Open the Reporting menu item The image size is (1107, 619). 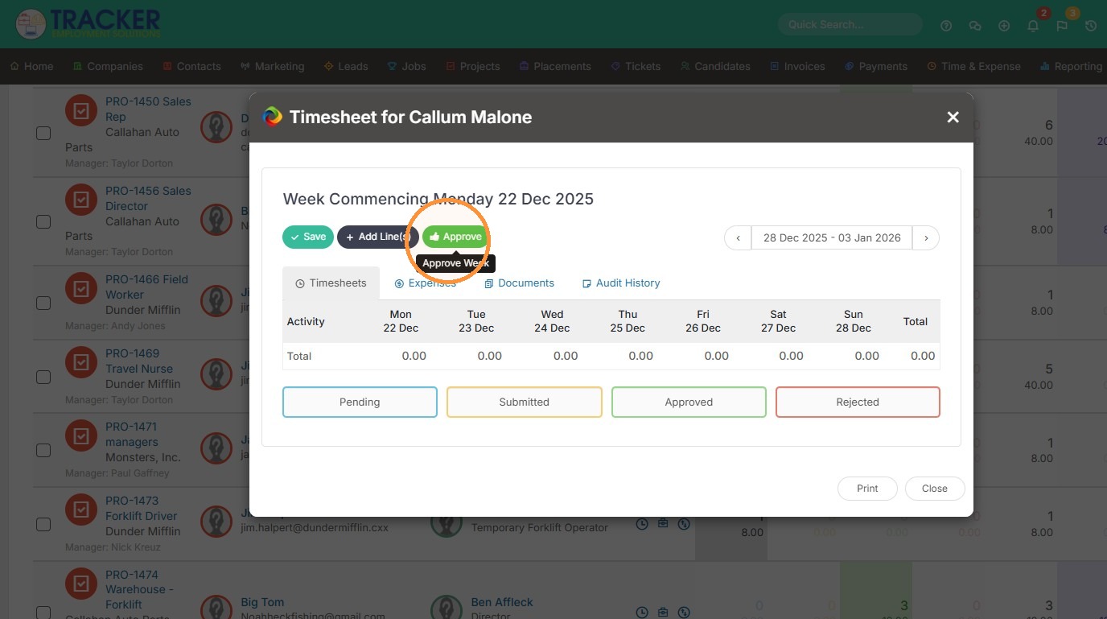(x=1072, y=66)
